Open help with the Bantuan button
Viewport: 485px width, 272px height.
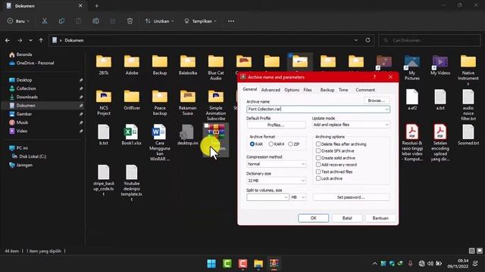380,218
